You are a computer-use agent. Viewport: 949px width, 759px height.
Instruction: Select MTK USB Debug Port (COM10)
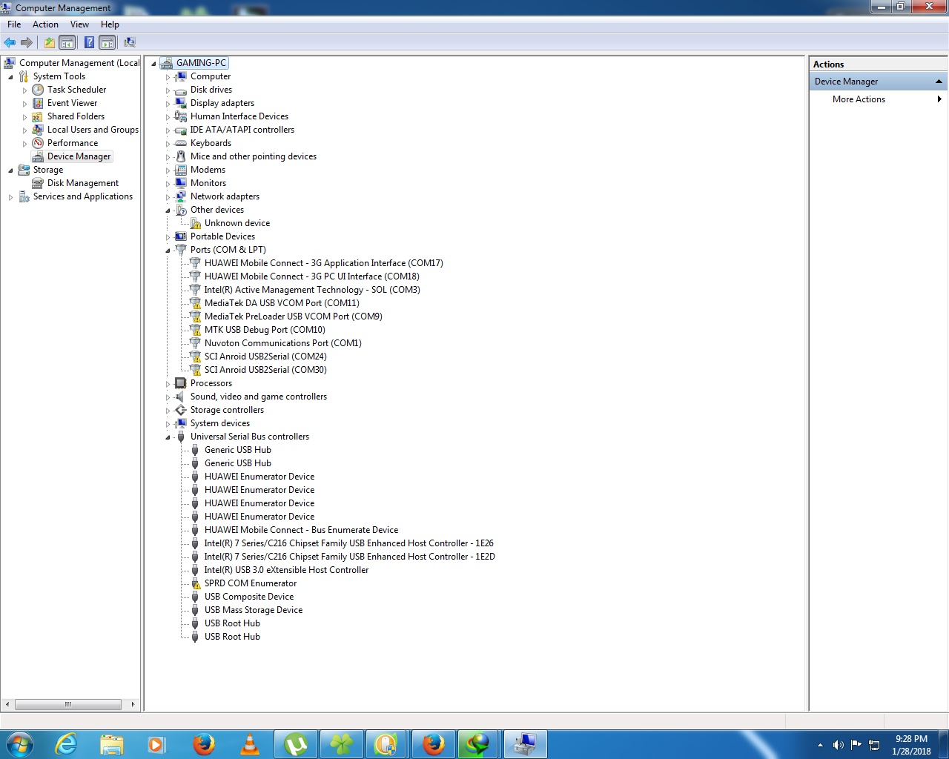coord(265,330)
